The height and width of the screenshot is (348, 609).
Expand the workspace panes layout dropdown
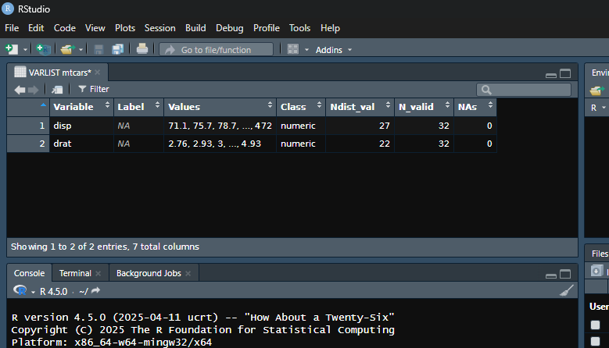coord(306,49)
